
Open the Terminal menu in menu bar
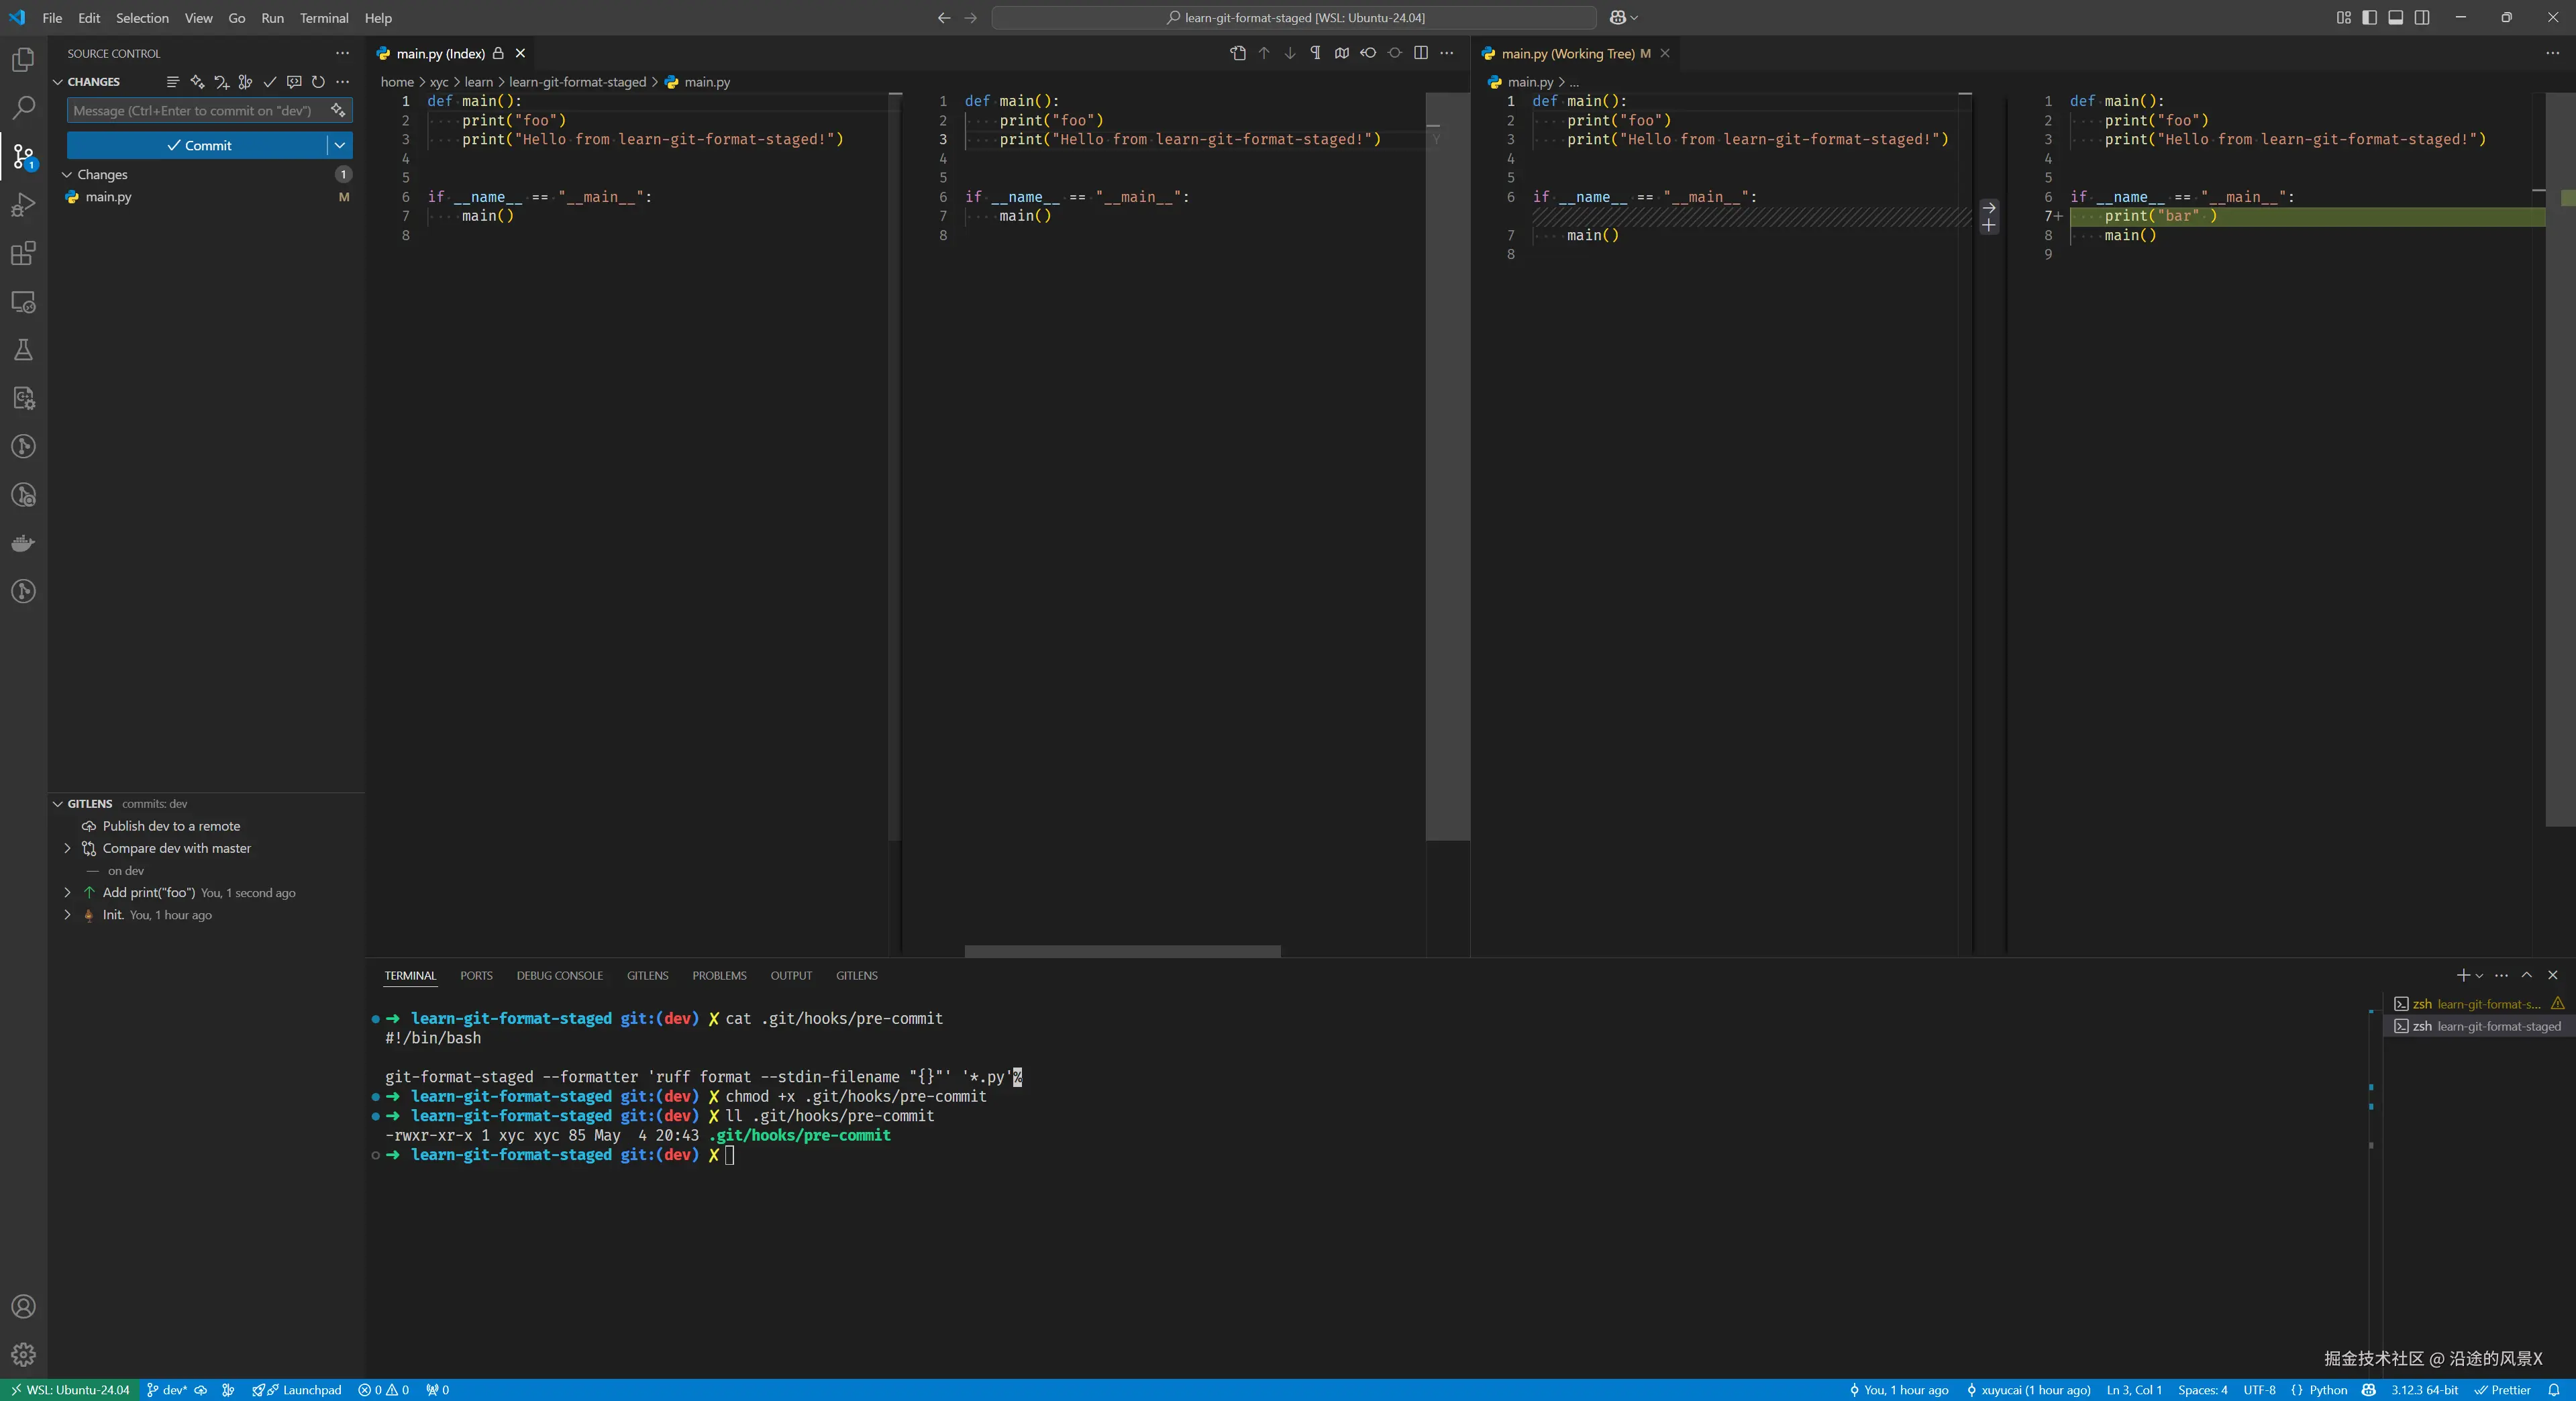tap(324, 18)
